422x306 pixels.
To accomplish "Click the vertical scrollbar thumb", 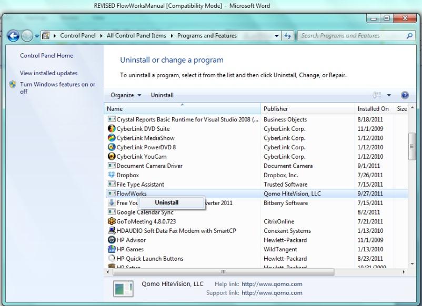I will [412, 147].
